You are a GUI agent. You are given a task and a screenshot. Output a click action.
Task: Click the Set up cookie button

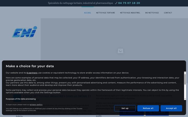pyautogui.click(x=125, y=108)
